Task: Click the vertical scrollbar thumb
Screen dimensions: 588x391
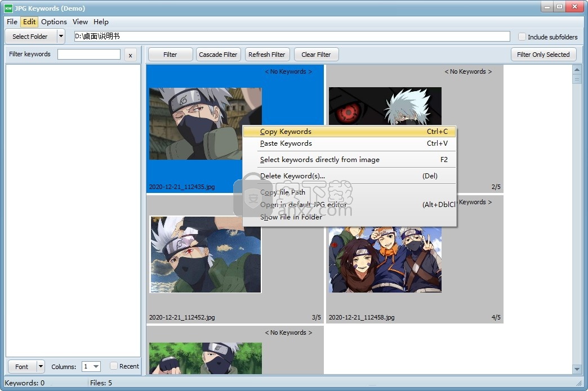Action: point(577,79)
